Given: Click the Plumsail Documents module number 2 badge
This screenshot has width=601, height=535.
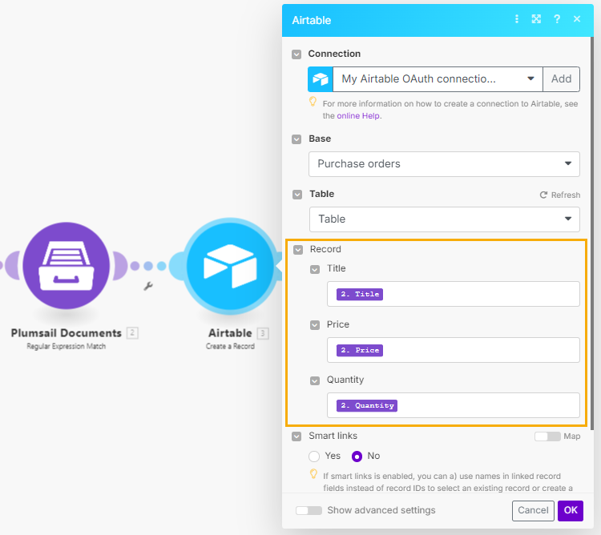Looking at the screenshot, I should pos(132,333).
